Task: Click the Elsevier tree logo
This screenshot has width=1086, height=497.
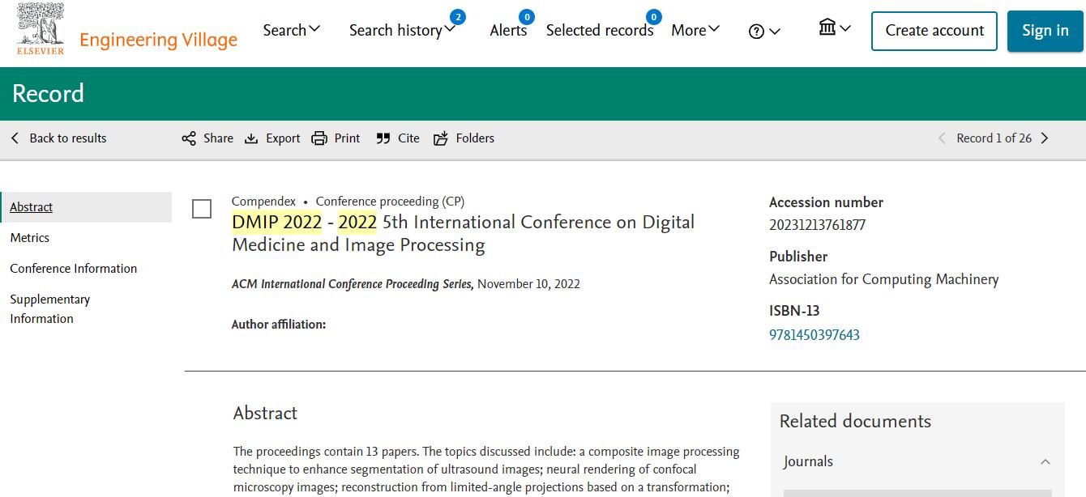Action: pyautogui.click(x=41, y=29)
